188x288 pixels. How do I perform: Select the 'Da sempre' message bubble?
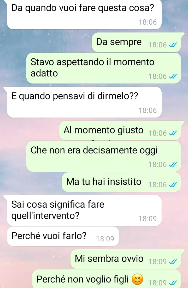[x=137, y=42]
